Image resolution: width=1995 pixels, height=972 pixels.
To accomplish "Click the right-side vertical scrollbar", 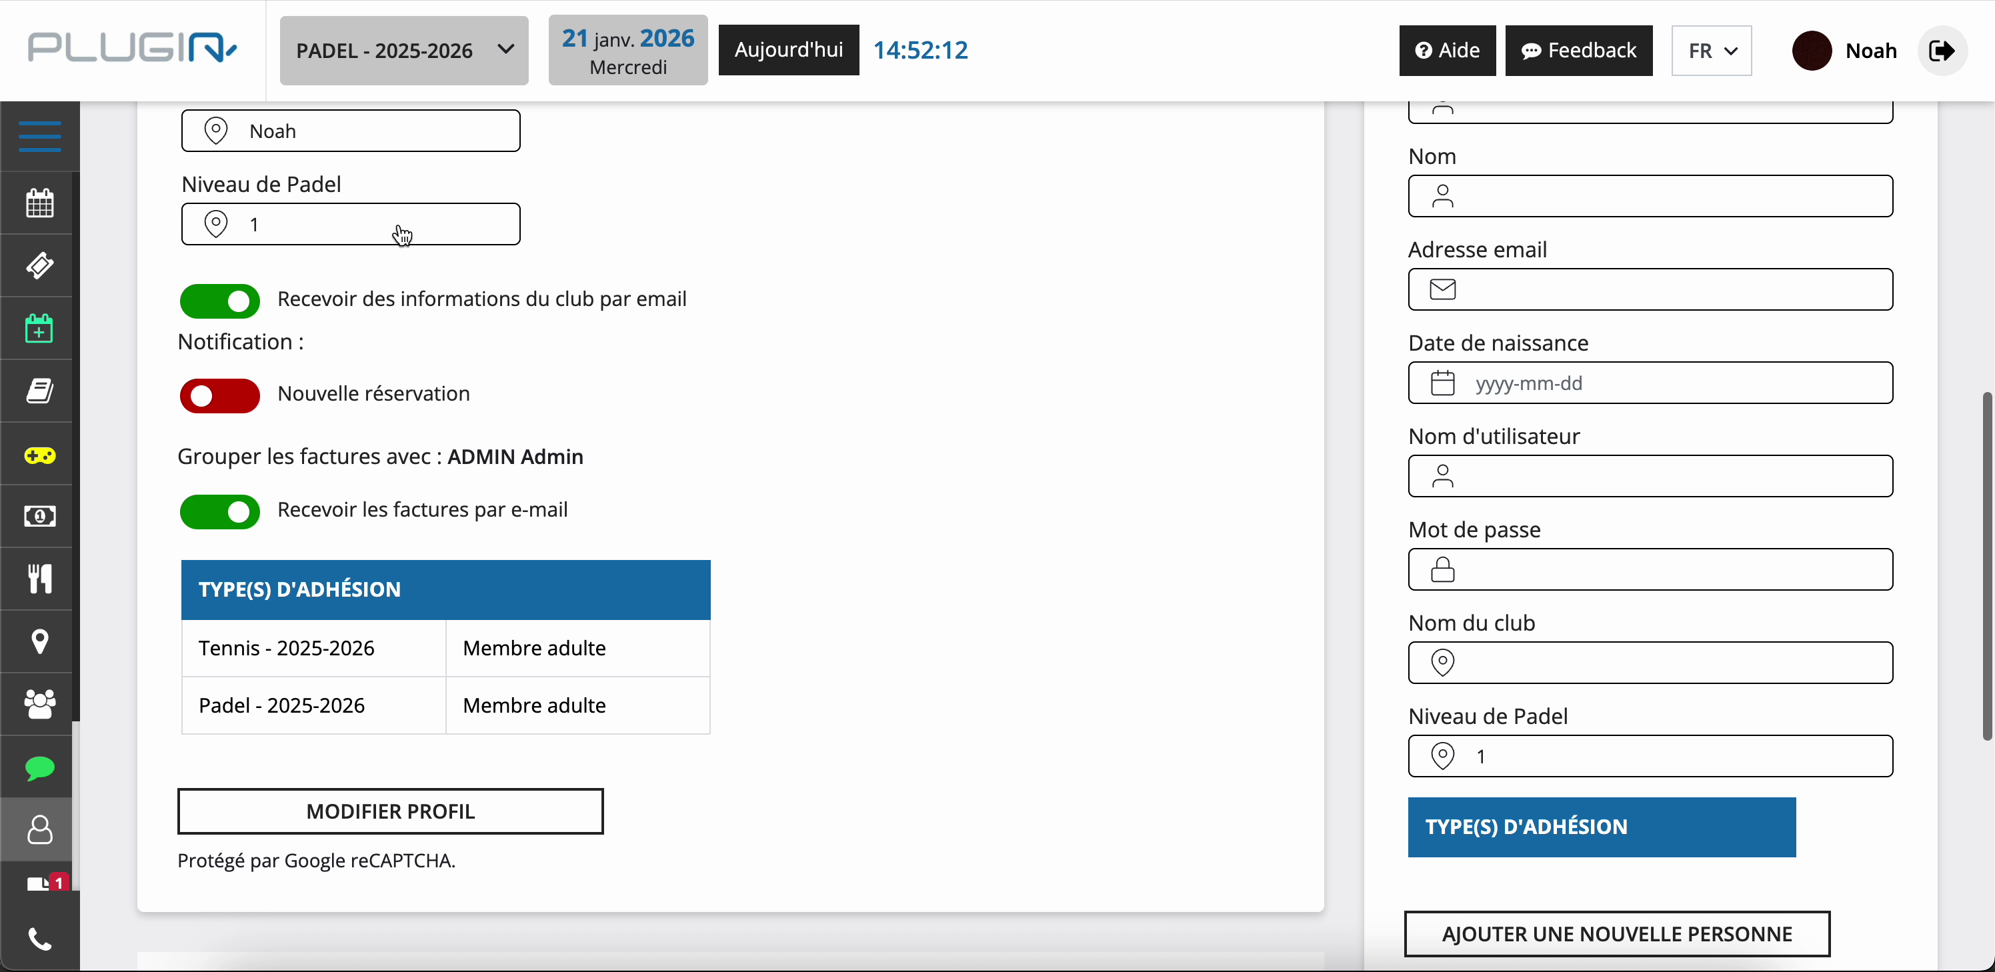I will 1987,565.
